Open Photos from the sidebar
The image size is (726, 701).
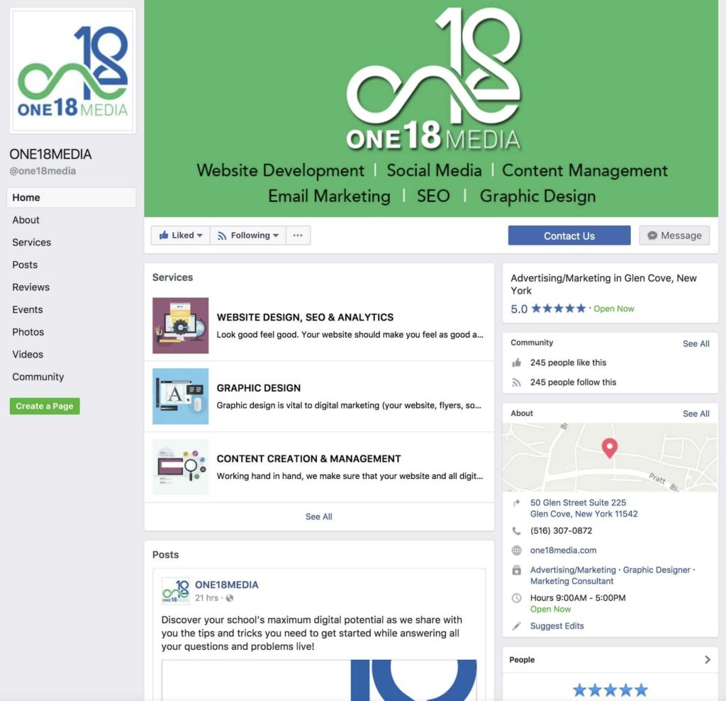[28, 332]
